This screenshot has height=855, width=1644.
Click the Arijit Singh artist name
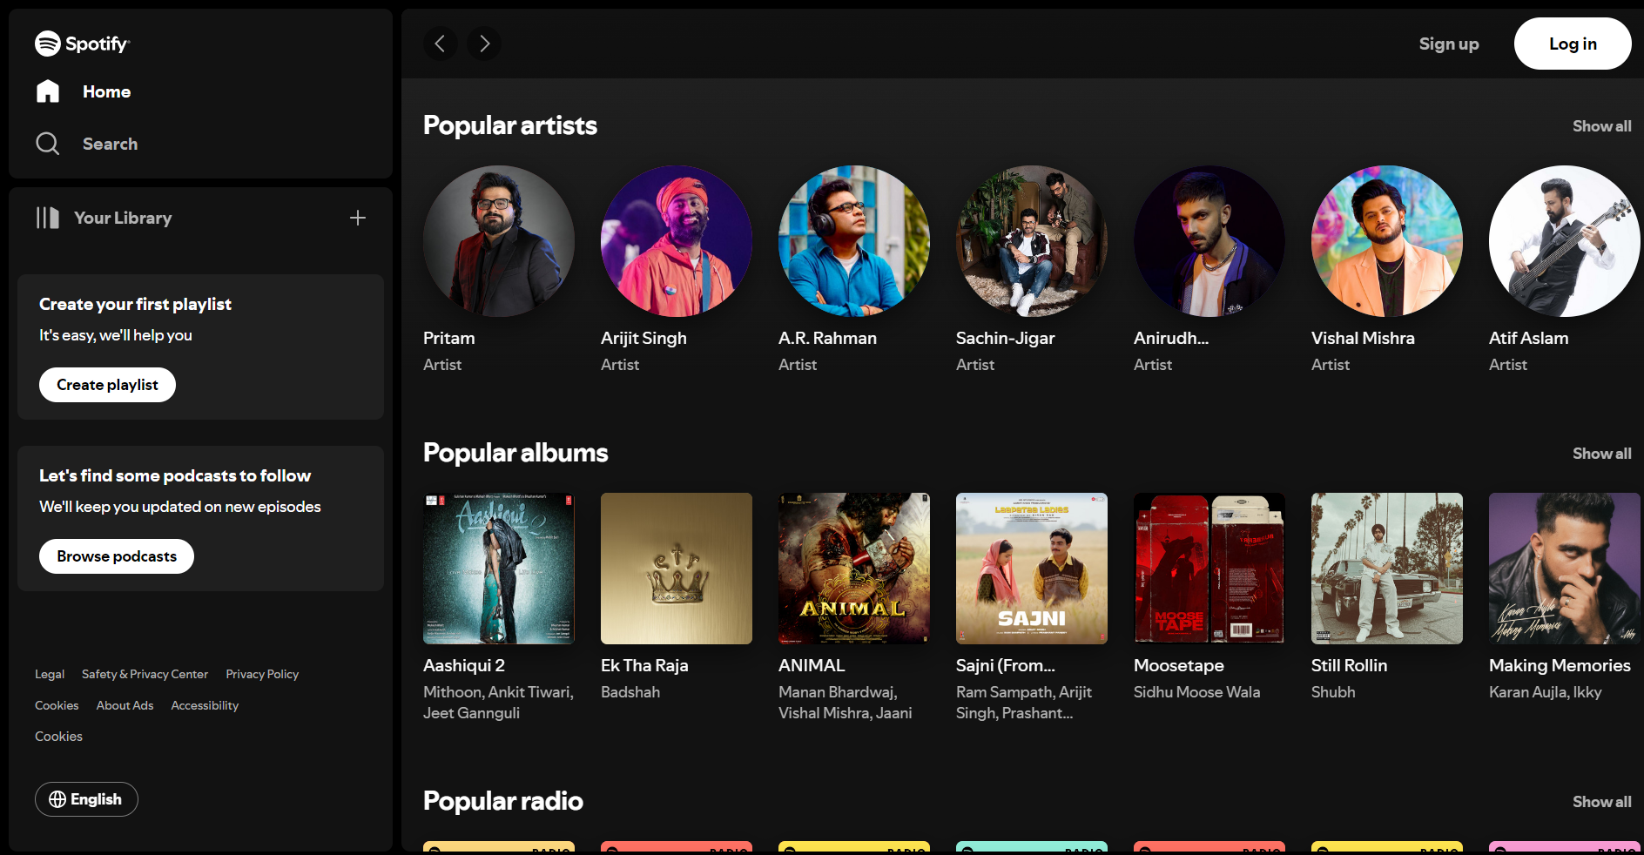pyautogui.click(x=643, y=338)
